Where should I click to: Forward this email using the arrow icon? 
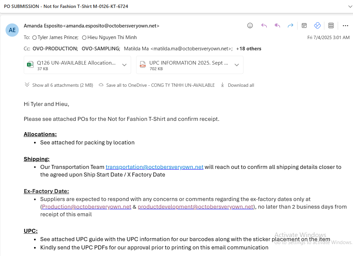291,26
